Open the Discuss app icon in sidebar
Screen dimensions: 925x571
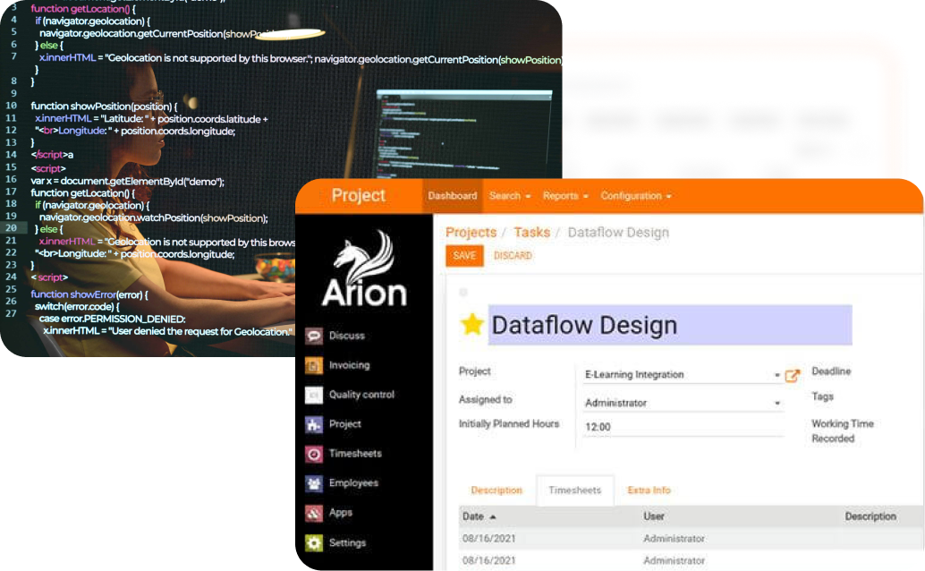(x=314, y=336)
